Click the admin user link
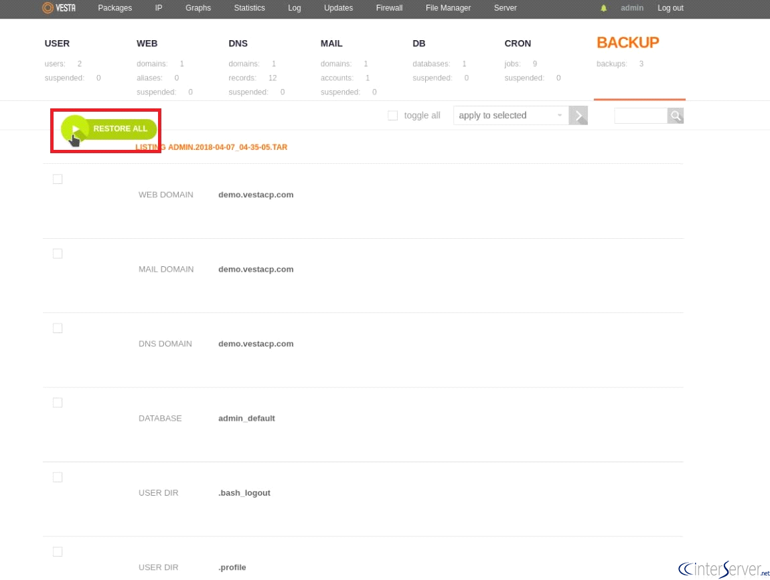 click(x=632, y=8)
